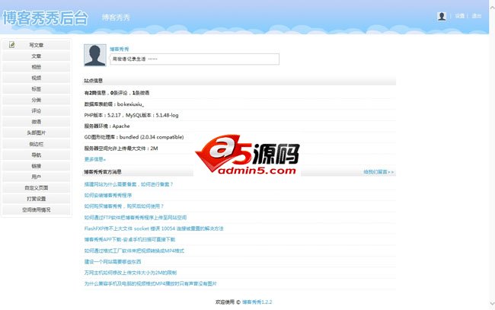Image resolution: width=495 pixels, height=310 pixels.
Task: Click the PHP版本 5.2.17 info line
Action: click(x=131, y=115)
